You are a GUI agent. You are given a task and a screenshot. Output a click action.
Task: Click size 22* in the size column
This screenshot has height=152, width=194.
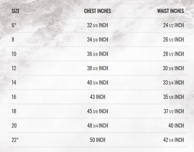[x=15, y=140]
